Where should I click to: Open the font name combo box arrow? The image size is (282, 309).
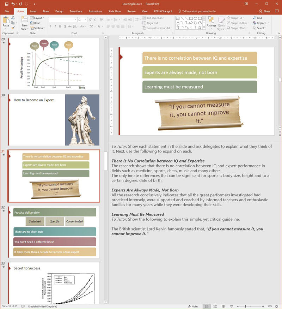75,20
